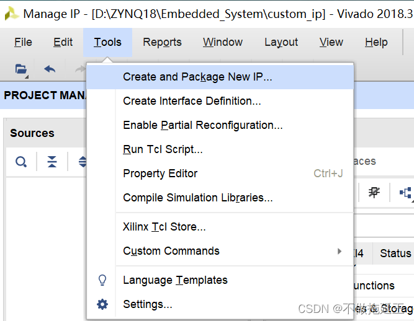Click the hierarchy tree icon on the right
This screenshot has height=321, width=414.
point(406,193)
